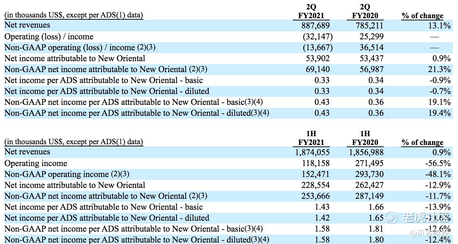Click the diluted ADS value 1.42
The height and width of the screenshot is (244, 458).
pyautogui.click(x=322, y=218)
